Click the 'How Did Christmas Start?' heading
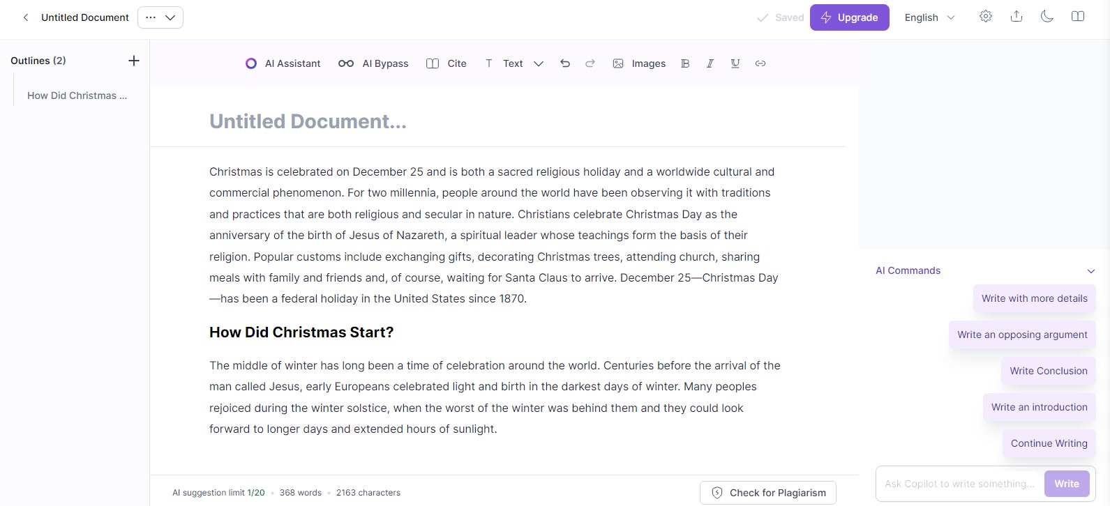This screenshot has width=1110, height=506. [x=301, y=332]
